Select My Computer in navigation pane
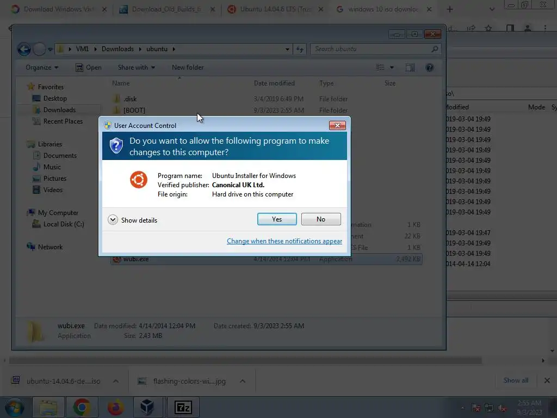The height and width of the screenshot is (418, 557). click(53, 213)
